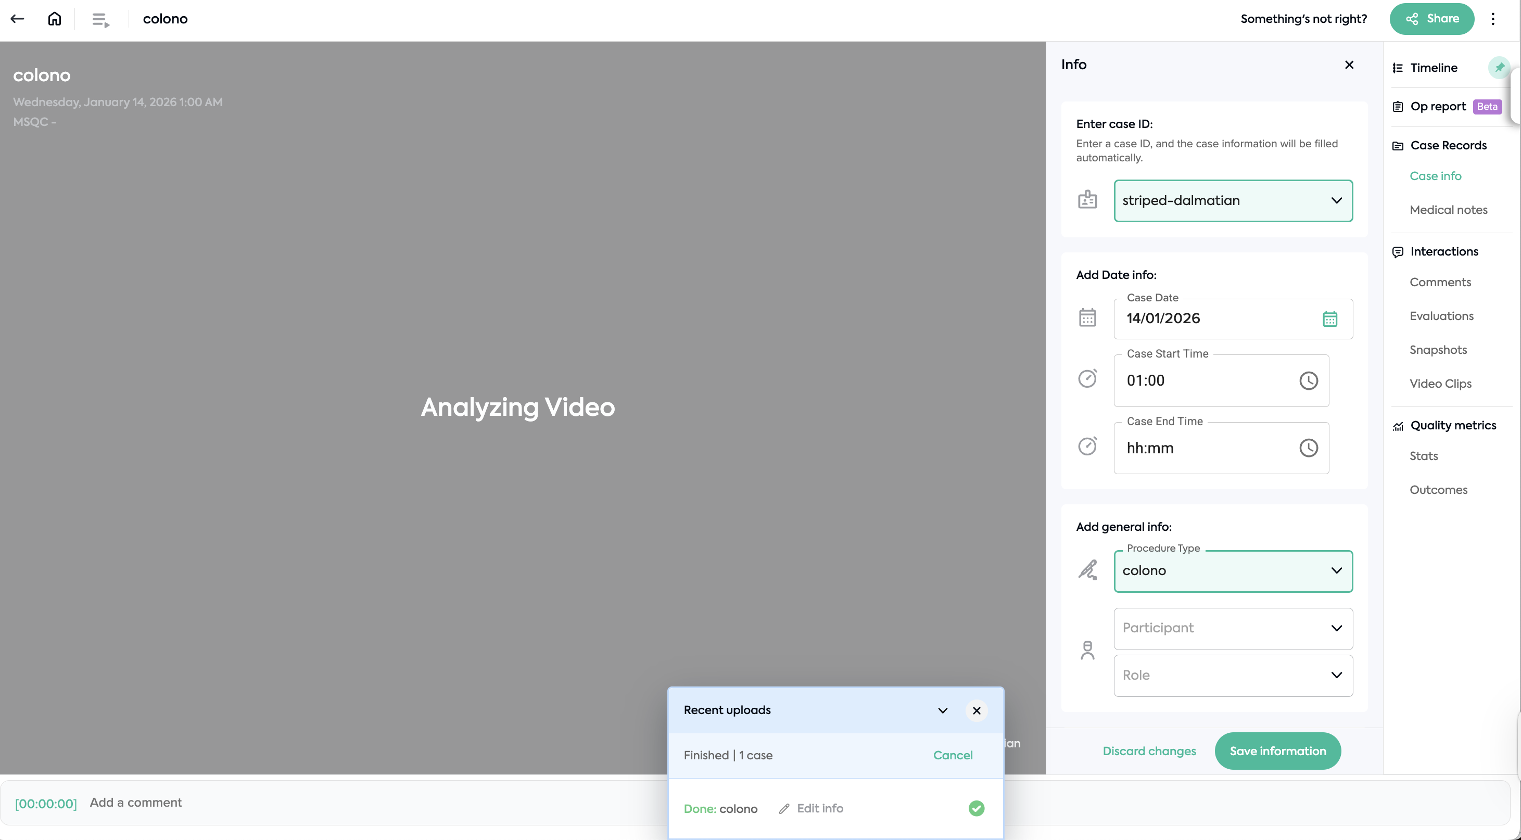
Task: Click the Case Start Time field
Action: [x=1221, y=381]
